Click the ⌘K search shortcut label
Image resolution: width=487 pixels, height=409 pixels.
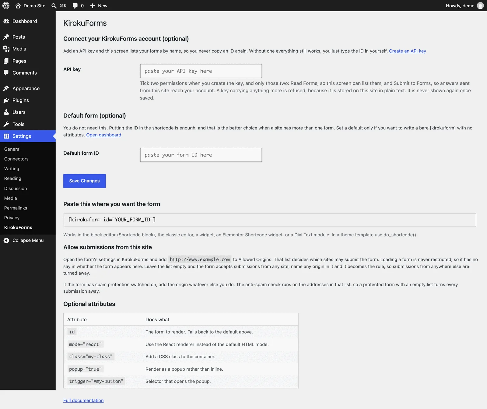(63, 5)
